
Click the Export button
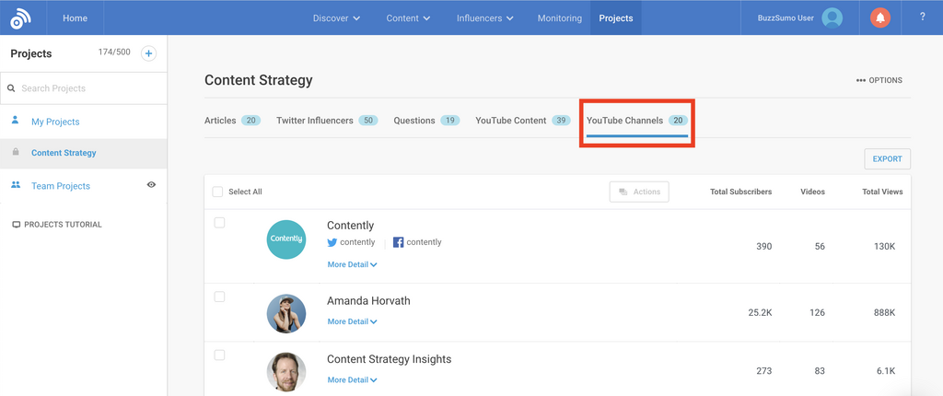(887, 159)
